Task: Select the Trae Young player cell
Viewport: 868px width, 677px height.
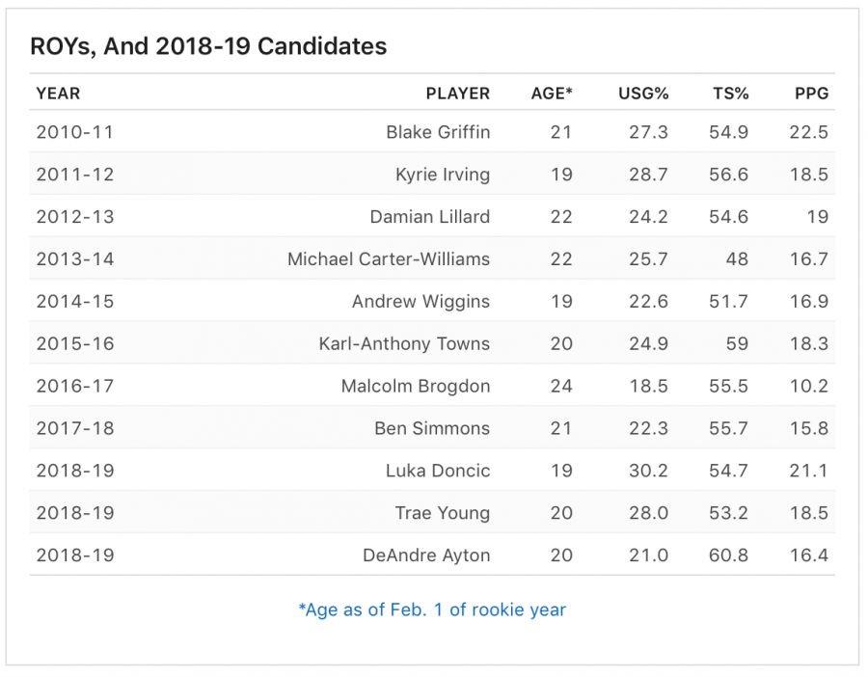Action: pyautogui.click(x=443, y=514)
